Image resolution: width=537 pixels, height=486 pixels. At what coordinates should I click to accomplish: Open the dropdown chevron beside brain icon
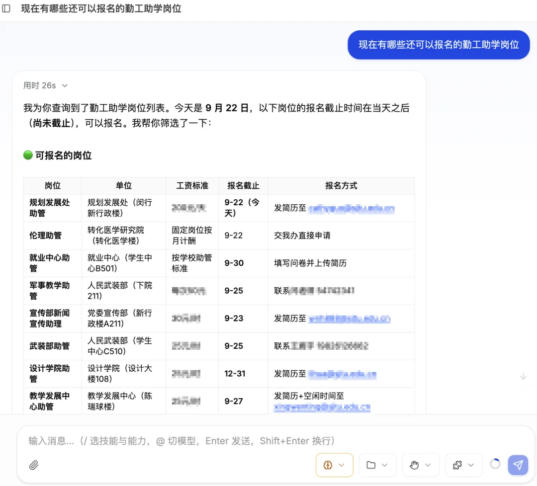tap(342, 465)
